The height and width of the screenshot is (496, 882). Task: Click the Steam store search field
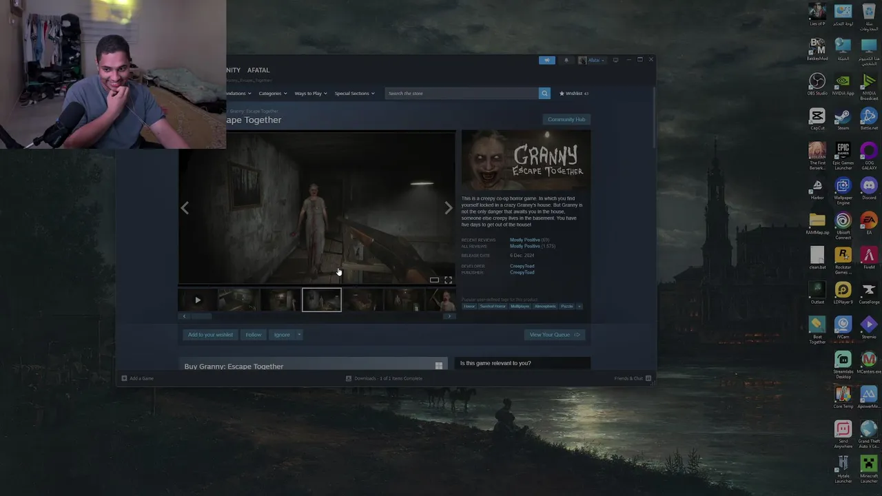462,93
